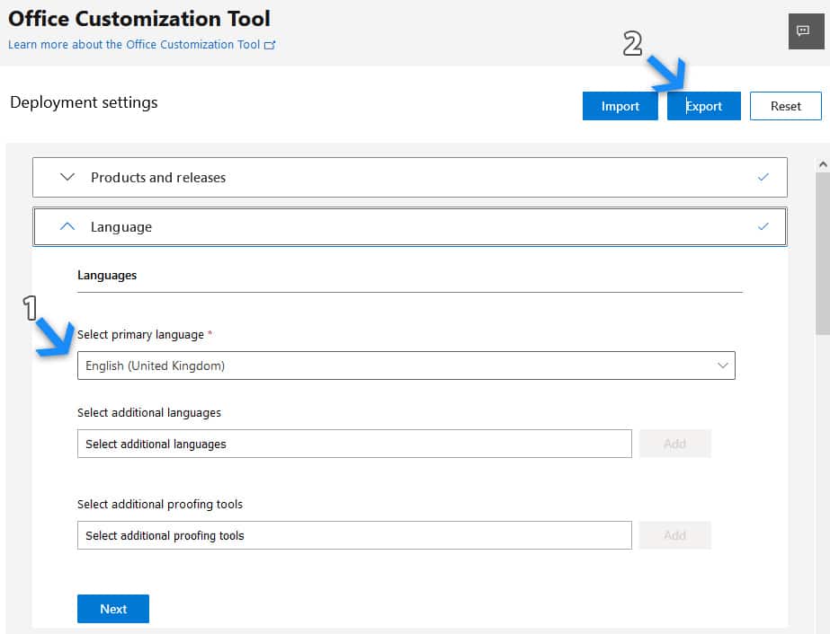Open the feedback icon in the top-right corner
Image resolution: width=830 pixels, height=634 pixels.
pos(807,33)
